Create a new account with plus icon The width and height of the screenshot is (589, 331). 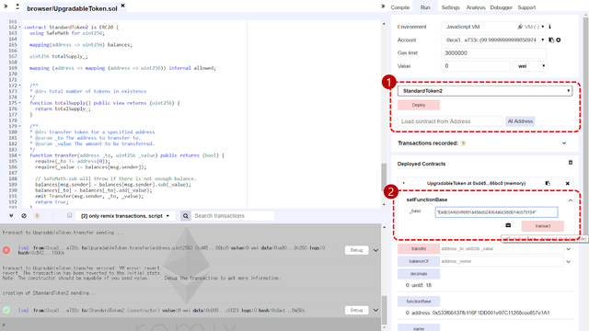point(559,40)
